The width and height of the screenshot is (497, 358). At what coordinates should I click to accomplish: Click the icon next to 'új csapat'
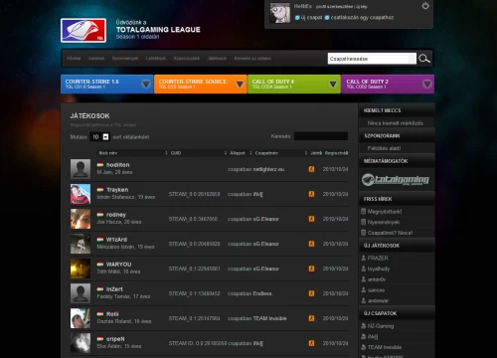[x=297, y=18]
